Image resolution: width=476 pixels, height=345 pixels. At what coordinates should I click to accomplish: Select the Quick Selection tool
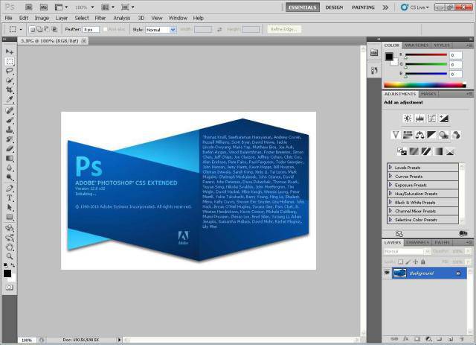point(10,80)
